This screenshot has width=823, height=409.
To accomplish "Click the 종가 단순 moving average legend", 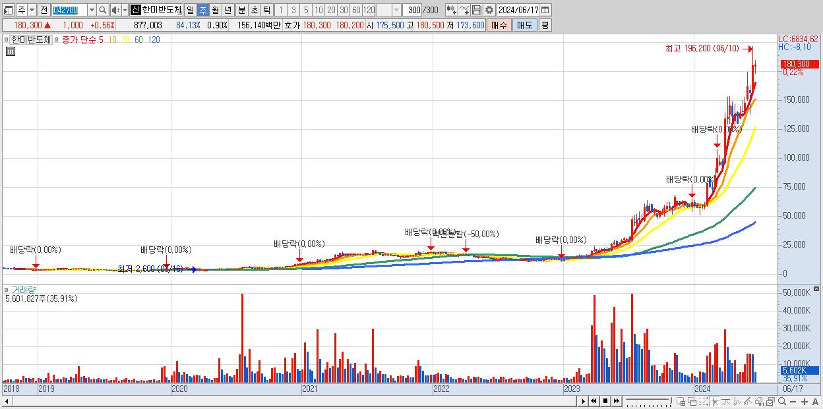I will click(x=79, y=40).
